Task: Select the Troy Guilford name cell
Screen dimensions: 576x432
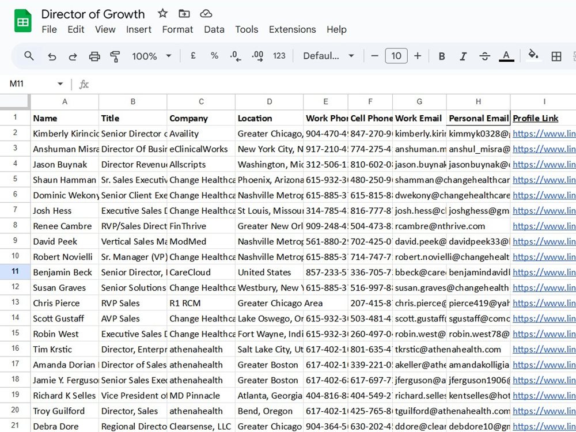Action: [x=65, y=411]
